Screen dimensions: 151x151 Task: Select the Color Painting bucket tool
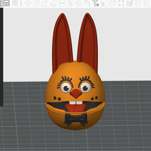coord(87,3)
